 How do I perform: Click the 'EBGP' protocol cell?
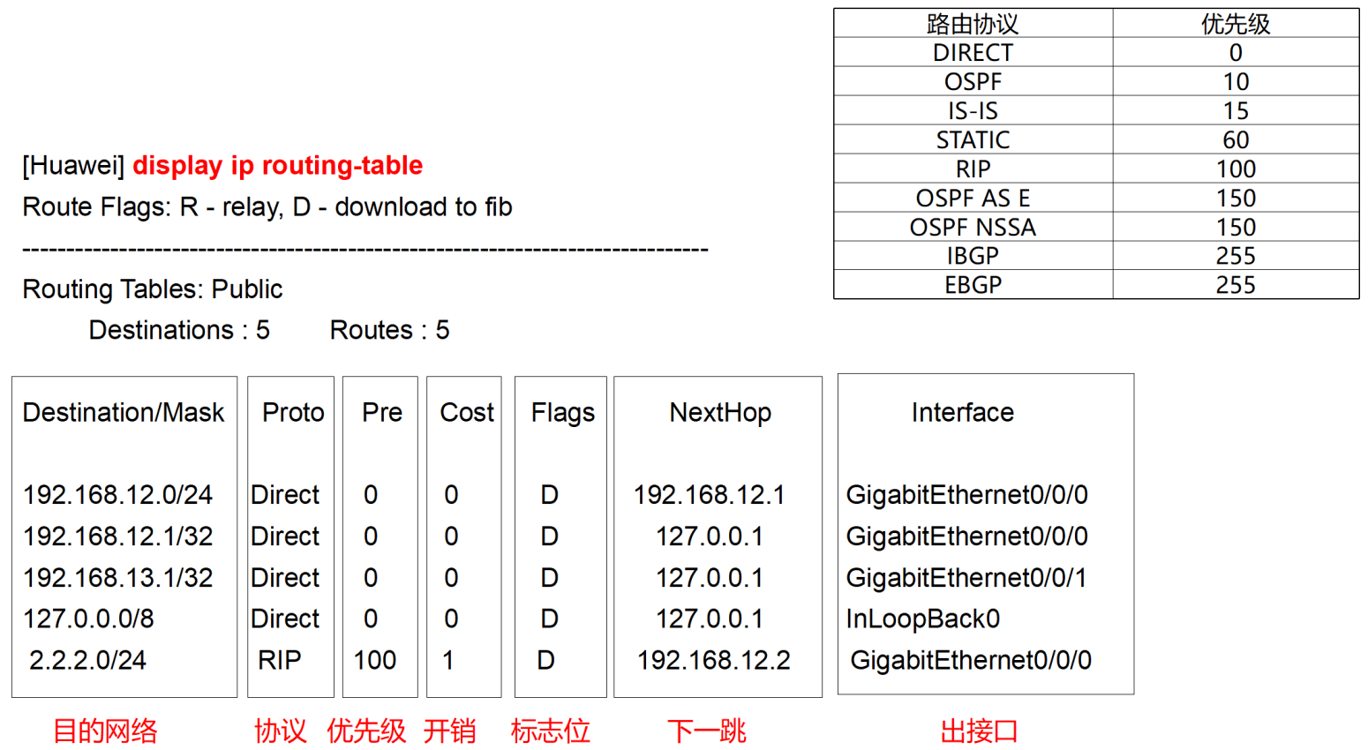pyautogui.click(x=973, y=285)
